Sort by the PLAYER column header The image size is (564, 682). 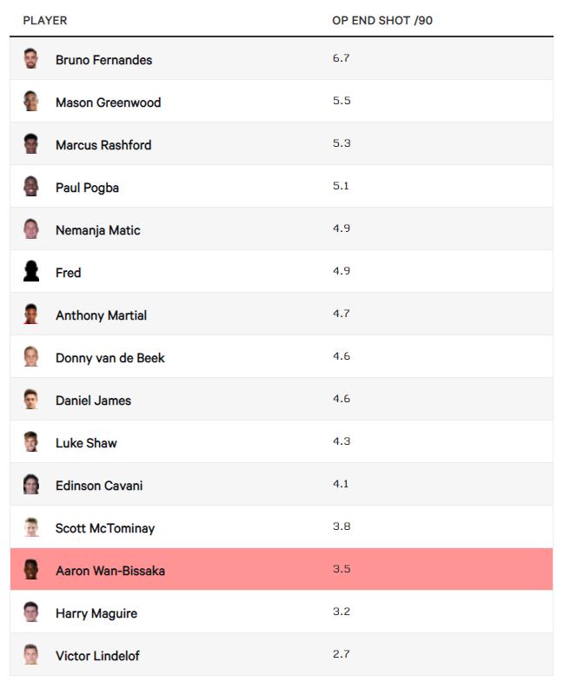coord(45,20)
